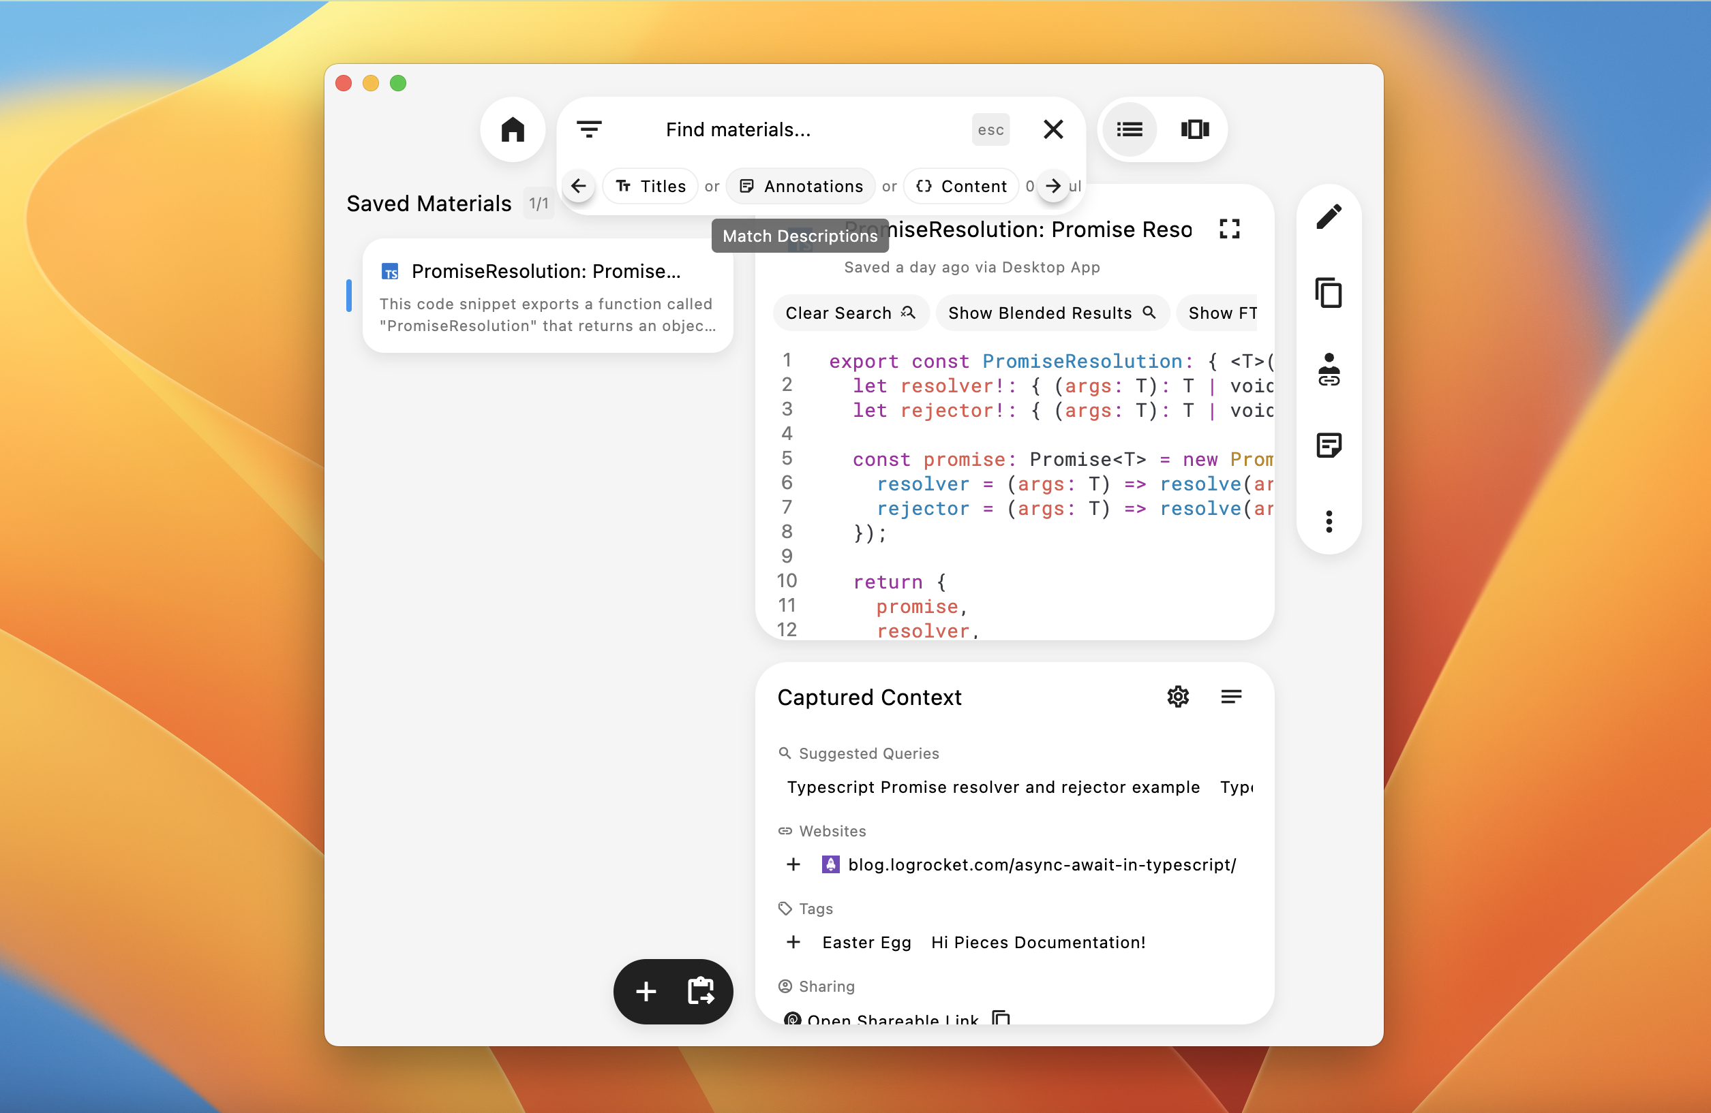This screenshot has height=1113, width=1711.
Task: Paste from clipboard icon button
Action: 700,992
